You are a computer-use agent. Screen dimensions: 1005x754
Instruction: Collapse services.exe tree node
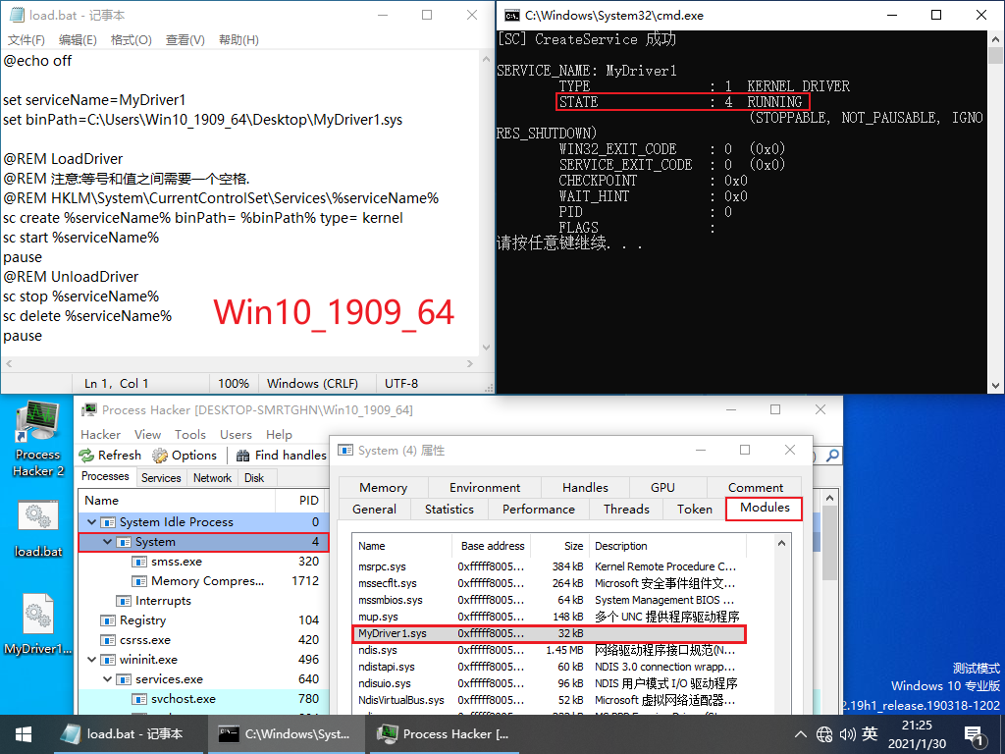pos(107,679)
